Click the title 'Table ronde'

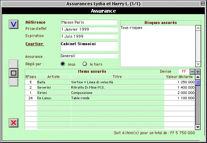coord(81,98)
